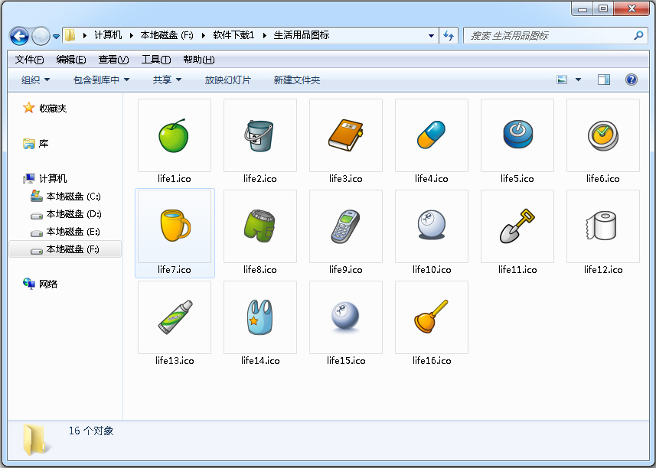656x468 pixels.
Task: Select the shovel icon life11.ico
Action: [517, 226]
